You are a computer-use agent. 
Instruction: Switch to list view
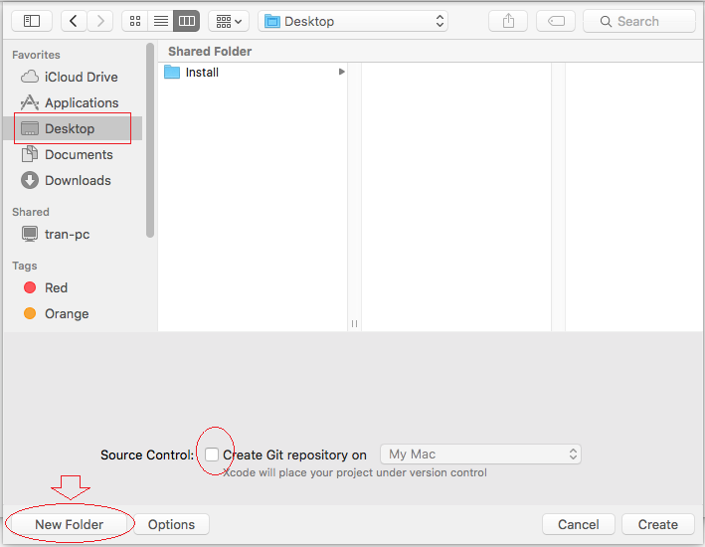click(161, 21)
